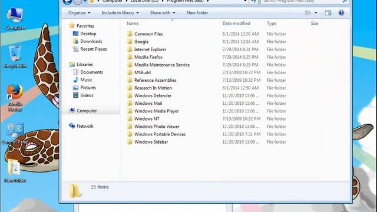Click the Windows Sidebar folder icon
The height and width of the screenshot is (212, 377).
coord(130,141)
